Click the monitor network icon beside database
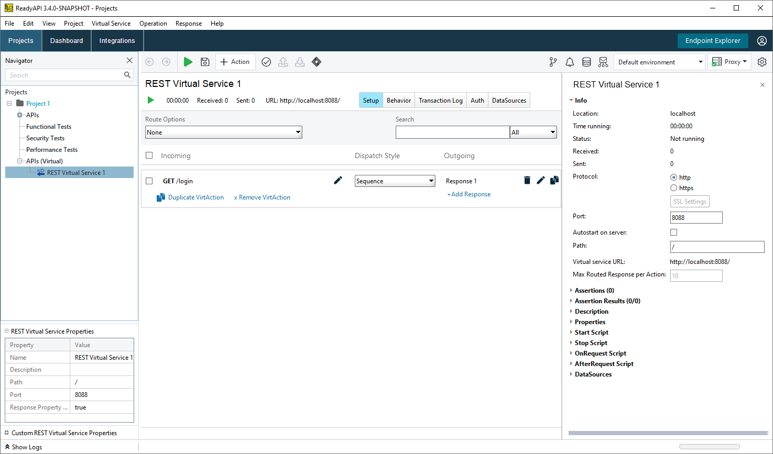The height and width of the screenshot is (454, 773). [x=603, y=62]
